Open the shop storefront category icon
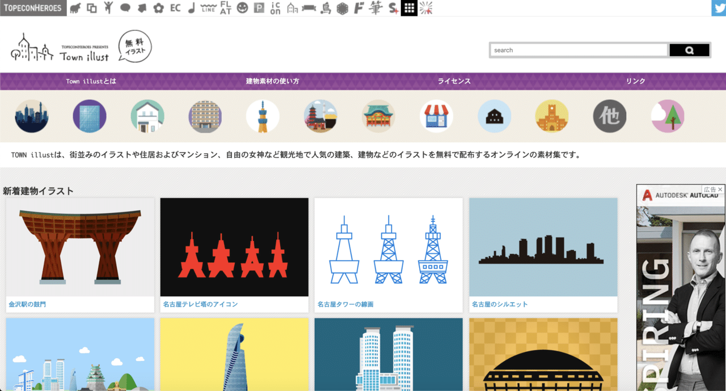Screen dimensions: 726x391 [436, 116]
